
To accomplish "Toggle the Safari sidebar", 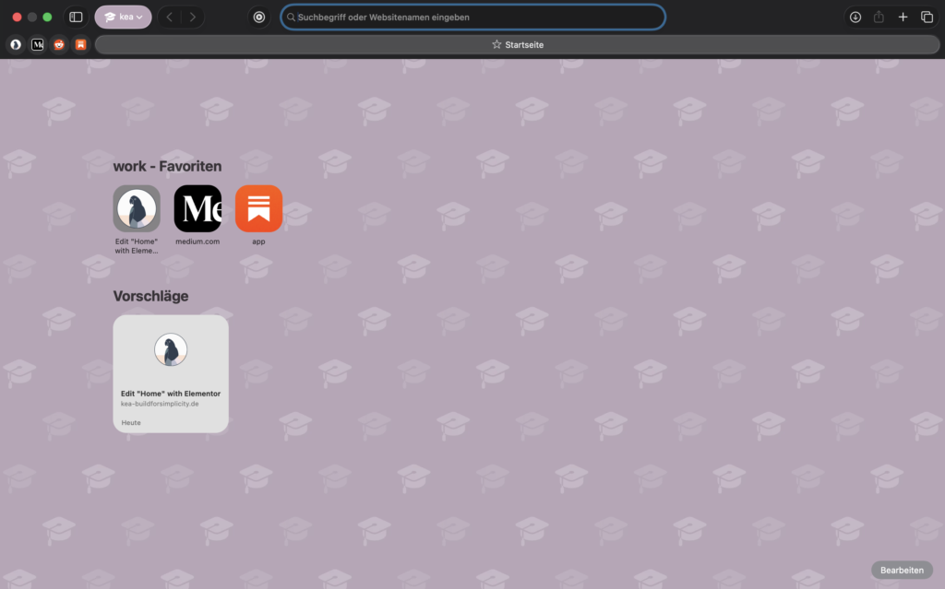I will (x=76, y=17).
